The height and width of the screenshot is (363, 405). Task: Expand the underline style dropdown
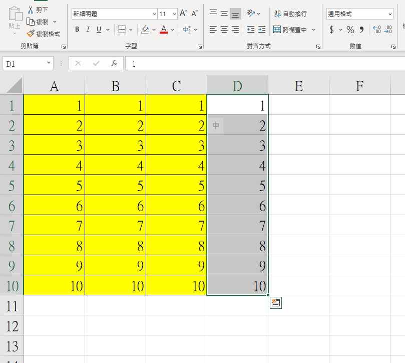108,30
